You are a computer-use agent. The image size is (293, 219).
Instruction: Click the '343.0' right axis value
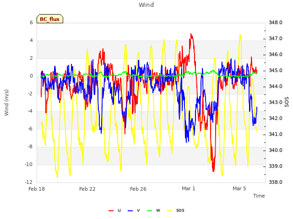[276, 102]
